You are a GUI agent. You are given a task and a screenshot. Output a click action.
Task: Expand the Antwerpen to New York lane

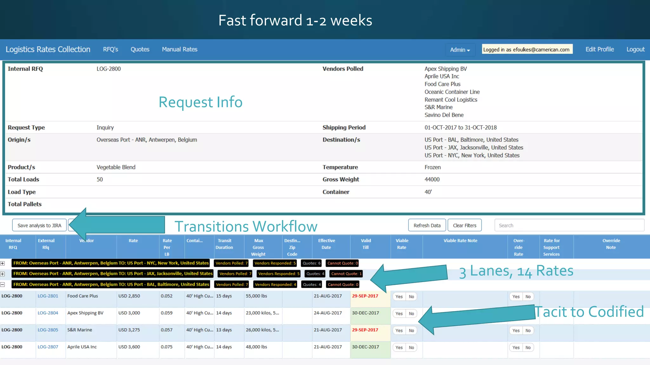pos(3,263)
